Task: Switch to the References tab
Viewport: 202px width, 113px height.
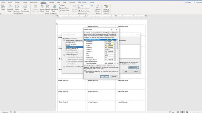Action: (x=34, y=2)
